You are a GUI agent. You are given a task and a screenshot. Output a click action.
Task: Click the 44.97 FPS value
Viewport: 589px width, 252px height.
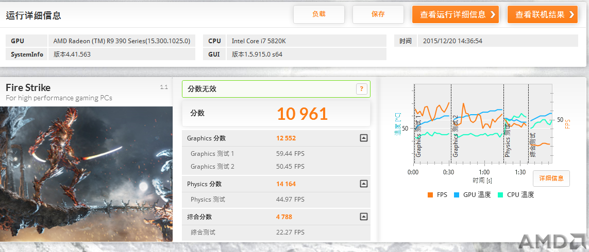(290, 199)
